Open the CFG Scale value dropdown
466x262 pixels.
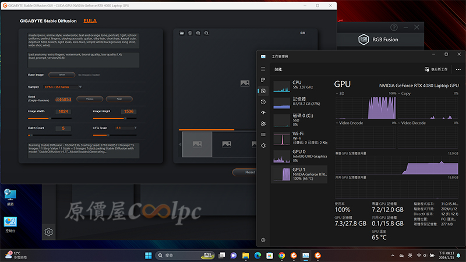126,128
